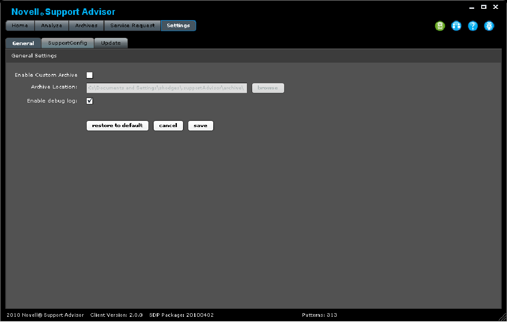
Task: Open the Update subtab
Action: (x=111, y=43)
